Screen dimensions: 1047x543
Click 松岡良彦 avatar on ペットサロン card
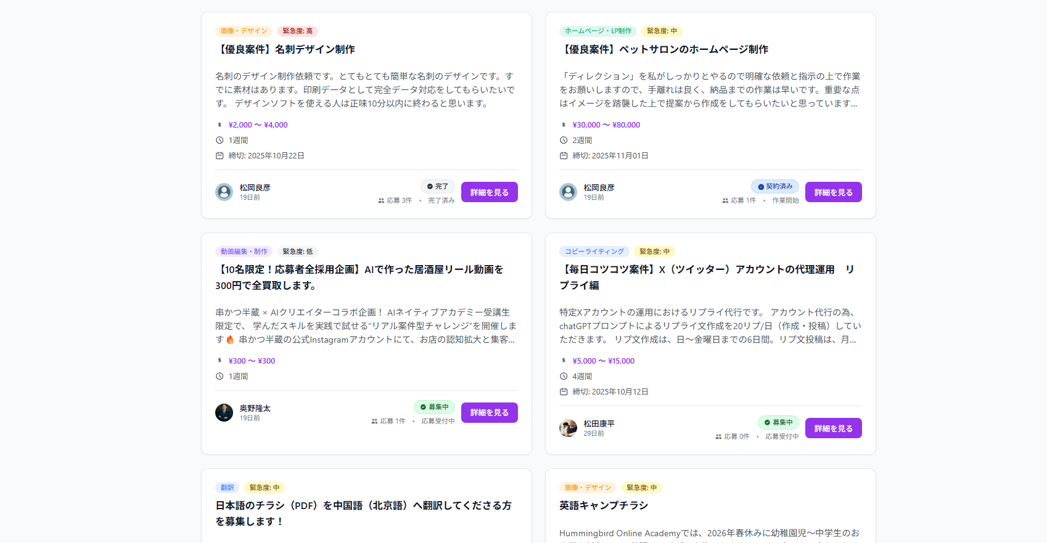tap(568, 192)
